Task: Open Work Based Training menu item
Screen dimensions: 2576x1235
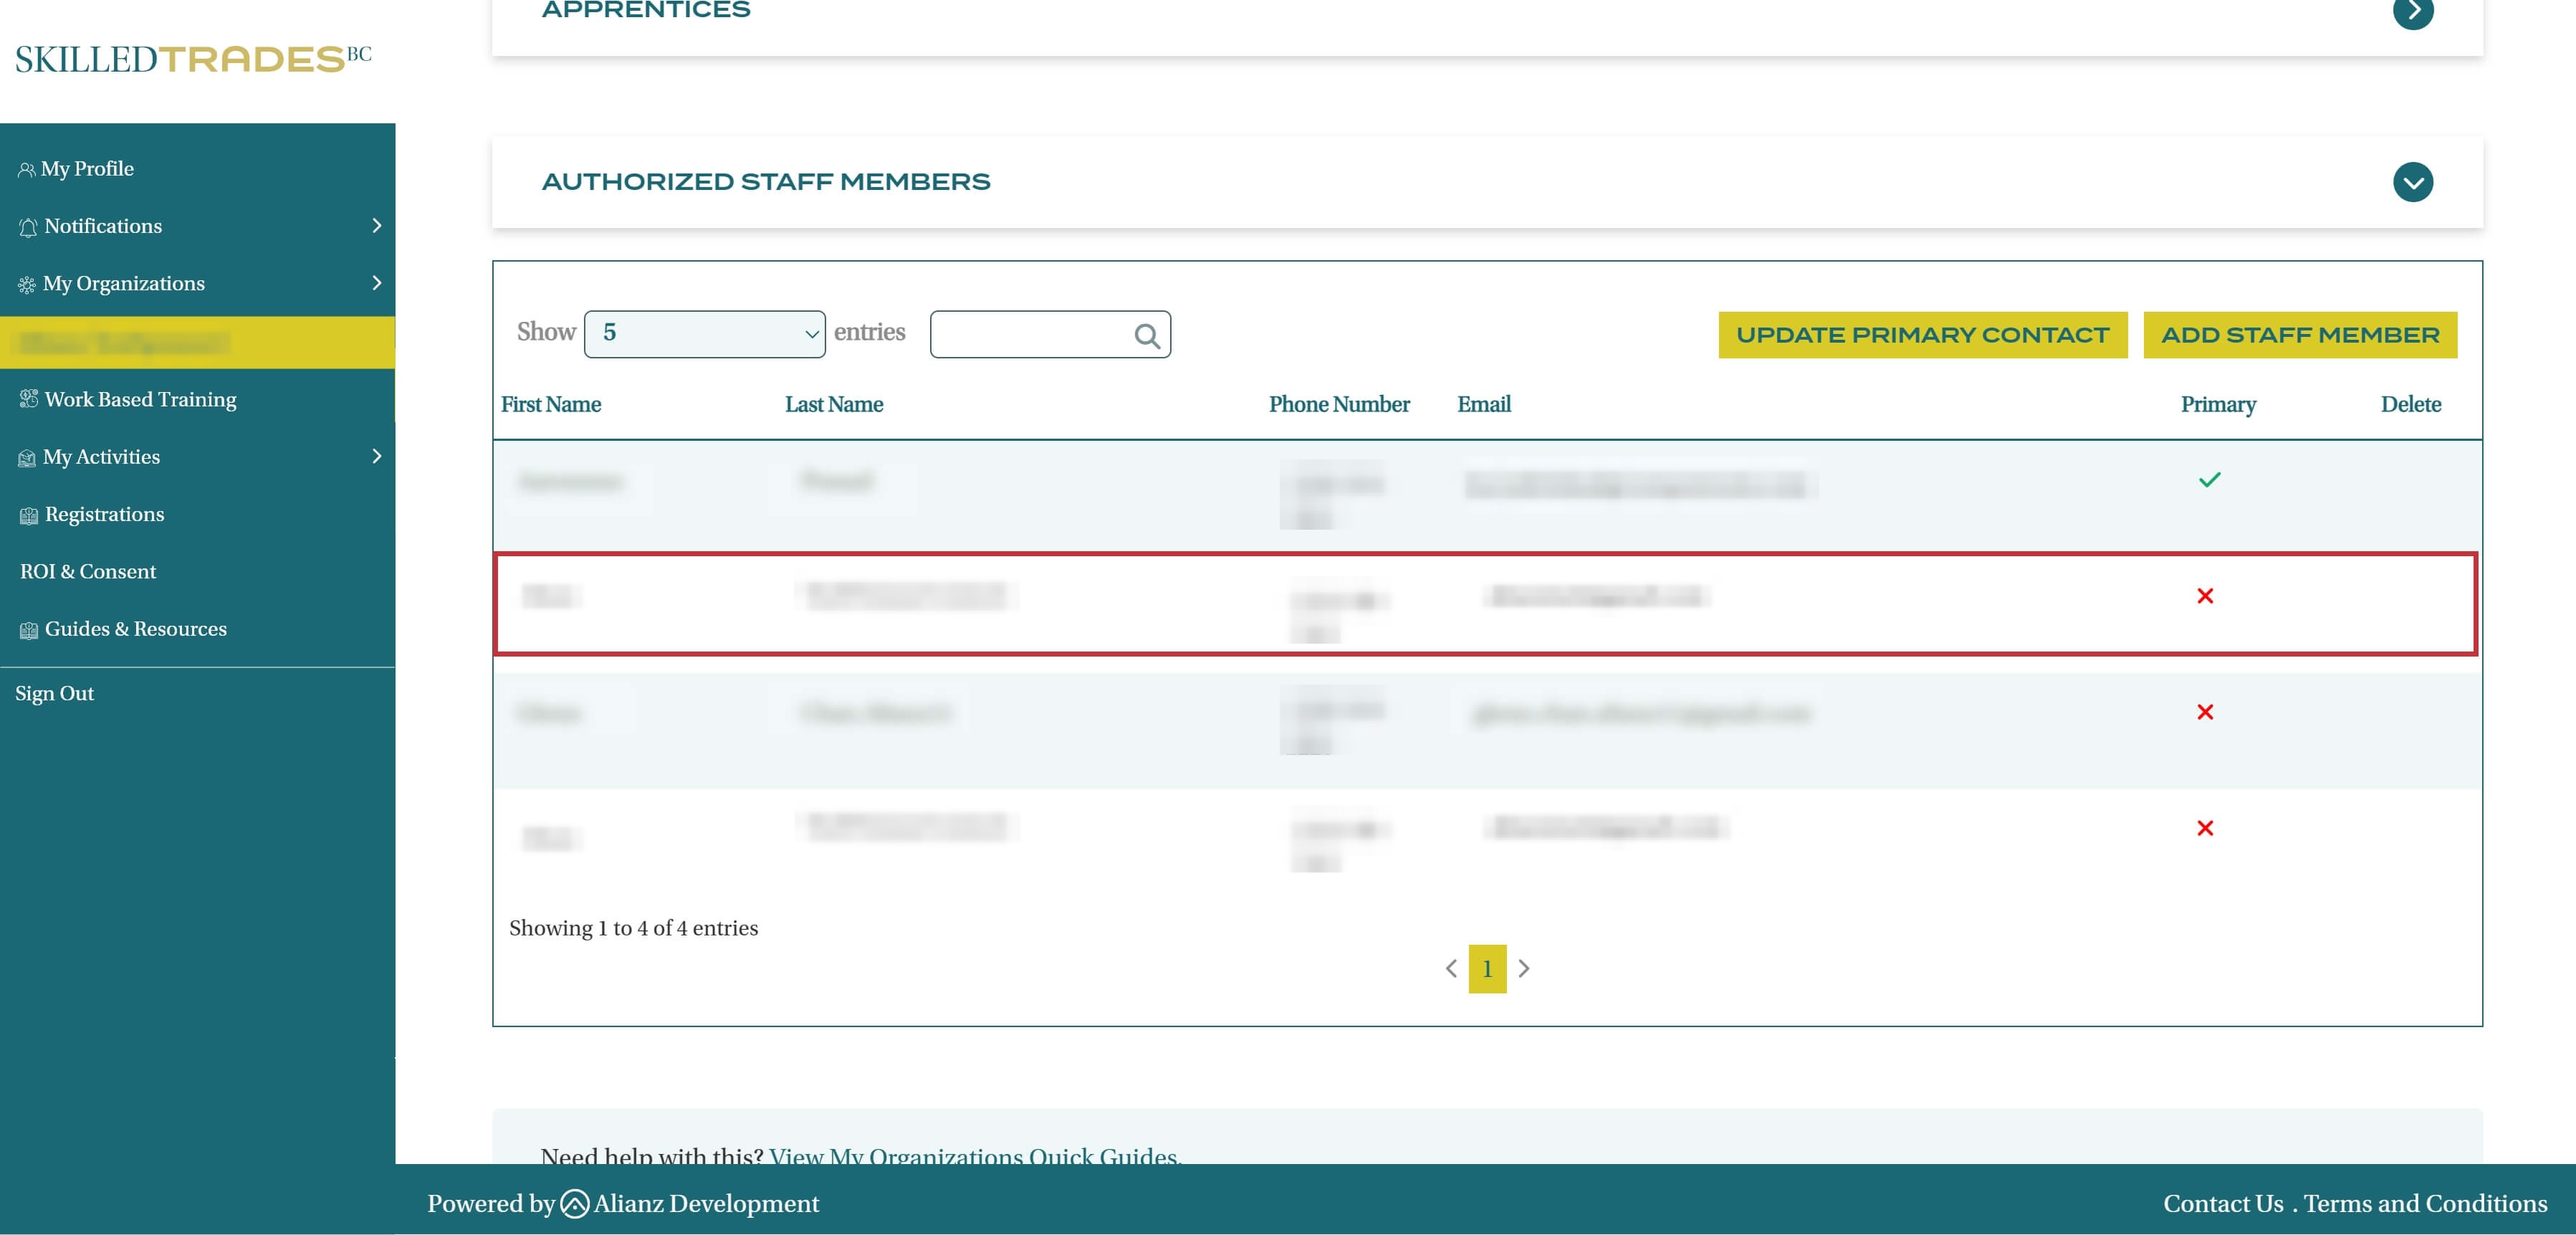Action: pyautogui.click(x=140, y=399)
